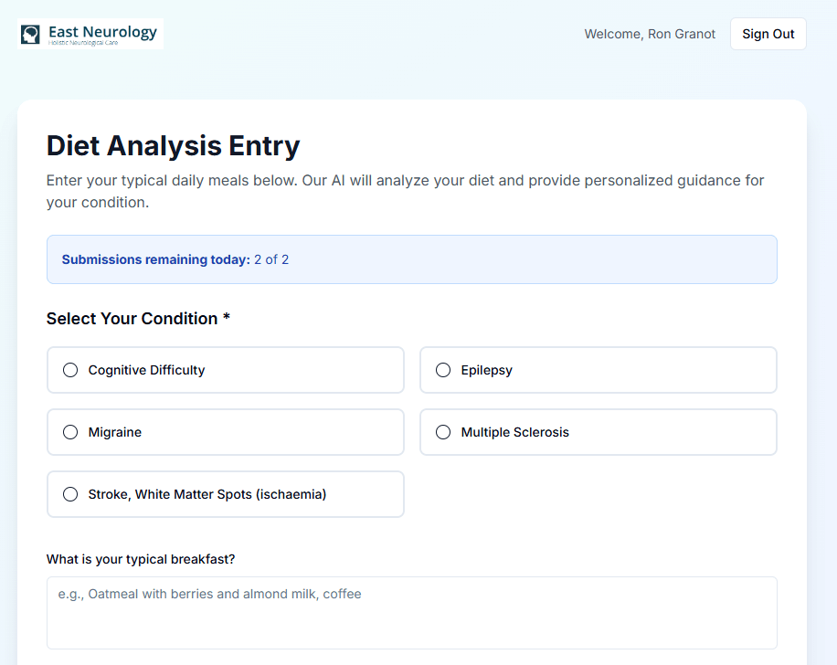Click the Stroke, White Matter Spots label text
The width and height of the screenshot is (837, 665).
pyautogui.click(x=207, y=494)
